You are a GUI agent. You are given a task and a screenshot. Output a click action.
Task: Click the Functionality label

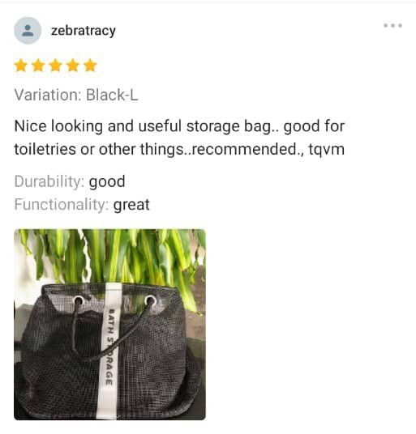click(62, 205)
